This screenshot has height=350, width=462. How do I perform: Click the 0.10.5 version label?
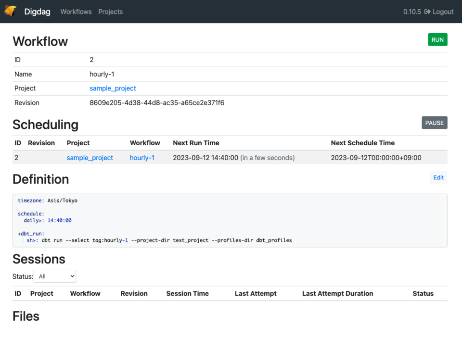pyautogui.click(x=412, y=12)
